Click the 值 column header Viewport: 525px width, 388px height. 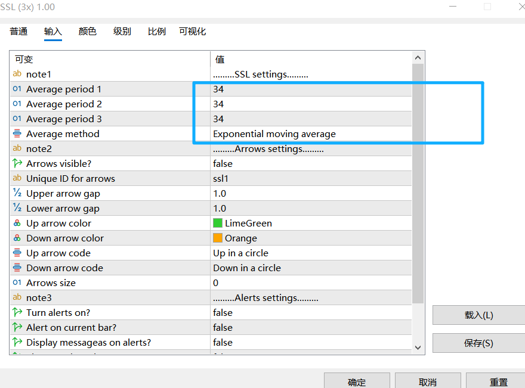click(311, 59)
